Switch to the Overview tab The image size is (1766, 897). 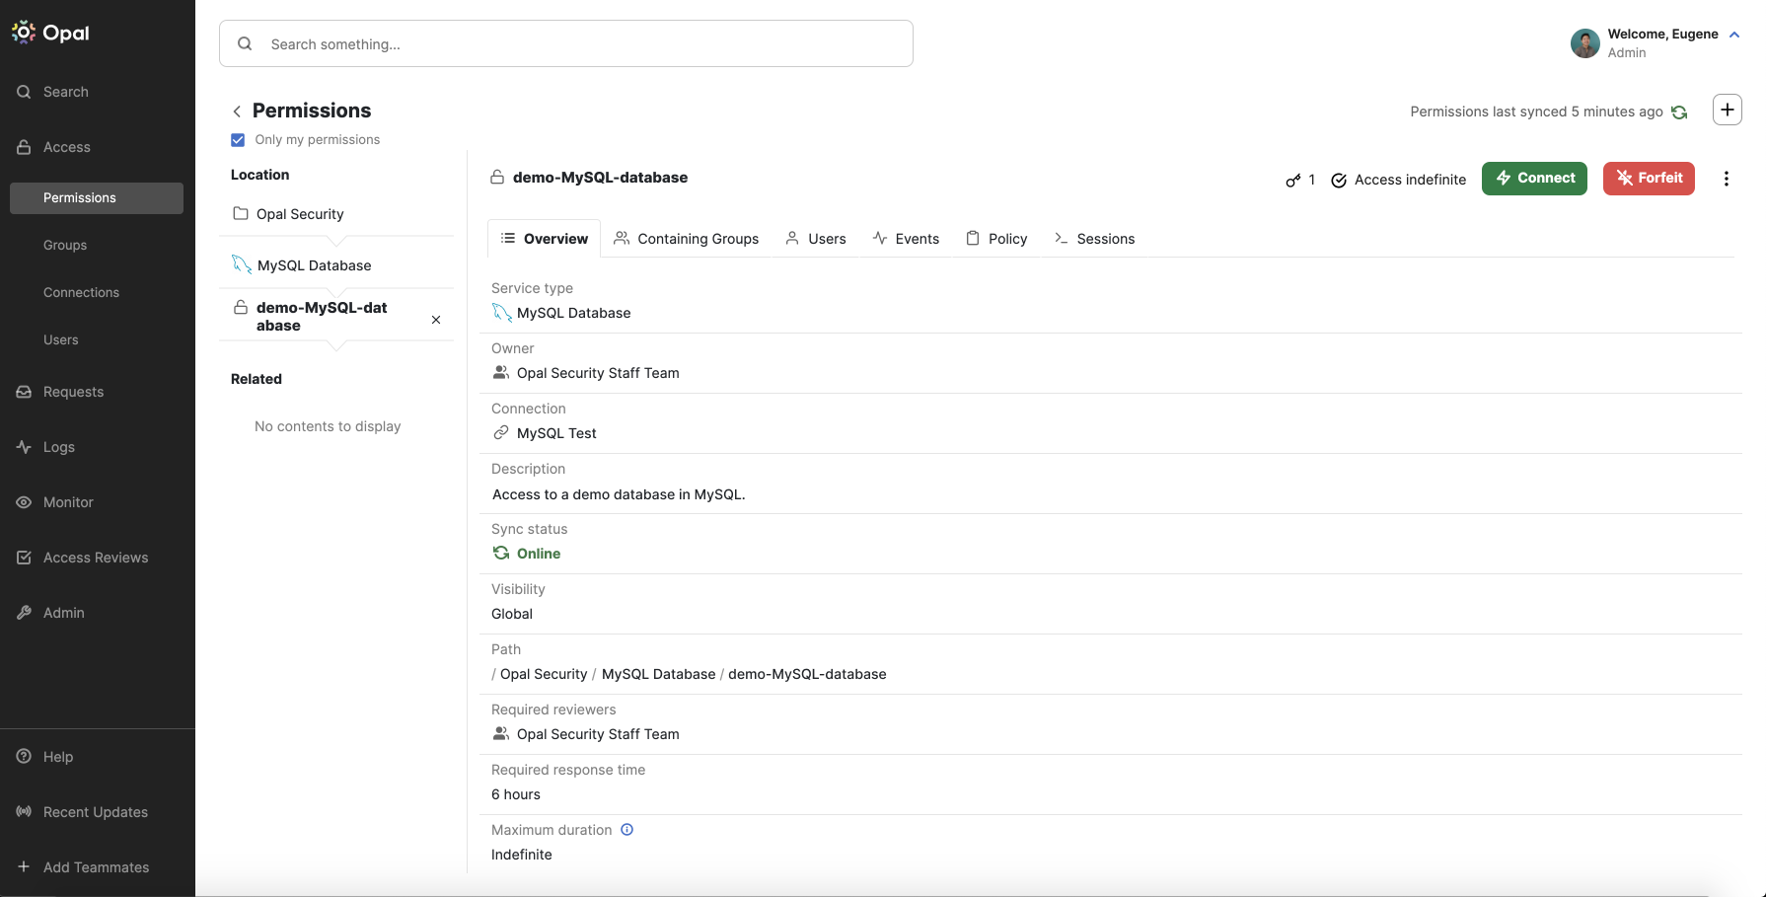point(545,239)
